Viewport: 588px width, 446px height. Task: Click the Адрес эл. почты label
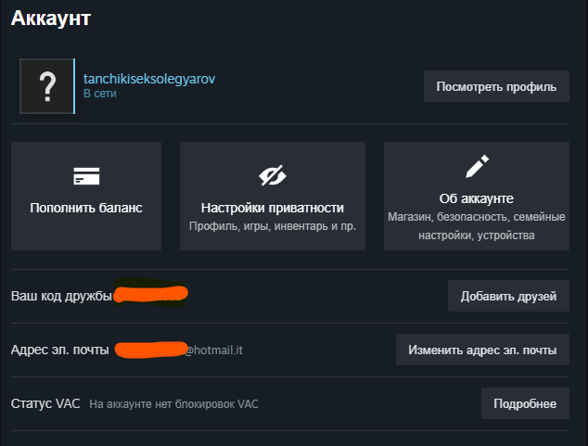pos(60,350)
